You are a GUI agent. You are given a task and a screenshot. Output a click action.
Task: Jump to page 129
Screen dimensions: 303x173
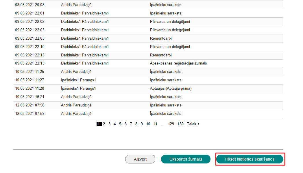171,124
